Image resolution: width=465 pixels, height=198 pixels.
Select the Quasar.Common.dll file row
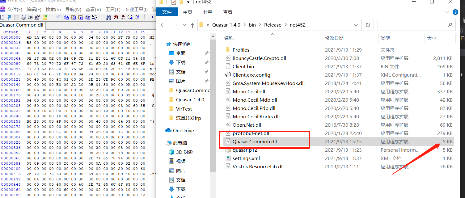tap(338, 141)
